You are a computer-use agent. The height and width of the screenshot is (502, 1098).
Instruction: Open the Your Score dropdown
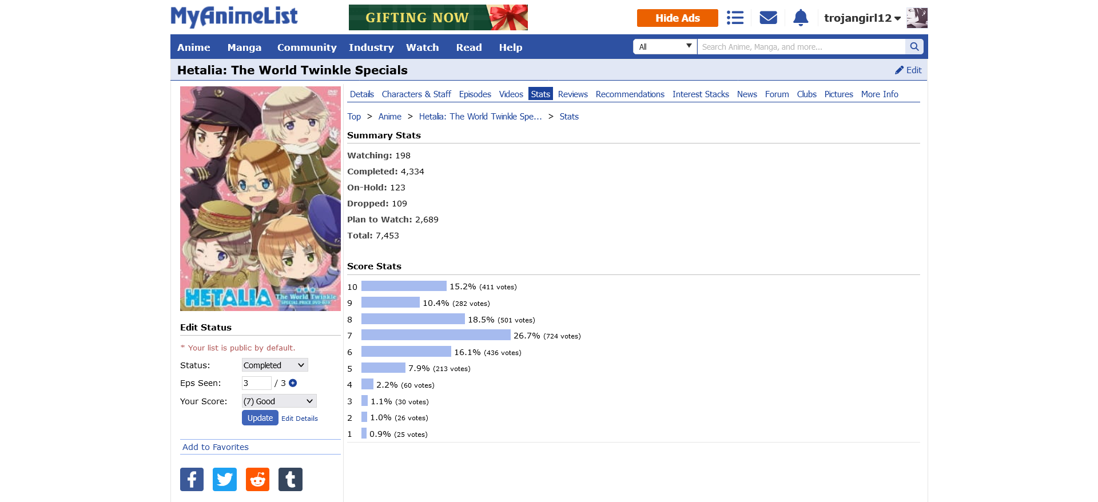279,401
